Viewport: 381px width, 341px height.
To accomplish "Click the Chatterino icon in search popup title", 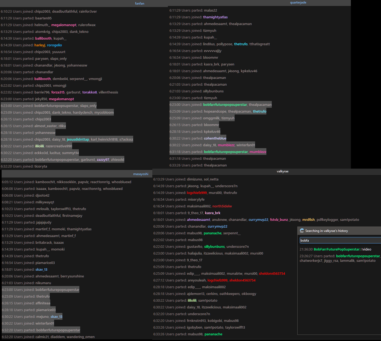I will [x=302, y=231].
